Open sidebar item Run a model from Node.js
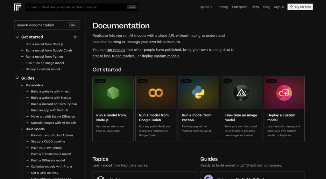The image size is (326, 179). [x=45, y=44]
